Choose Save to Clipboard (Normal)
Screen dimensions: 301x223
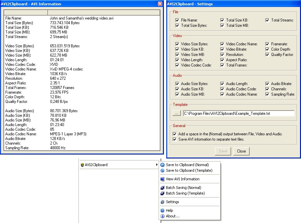coord(190,165)
